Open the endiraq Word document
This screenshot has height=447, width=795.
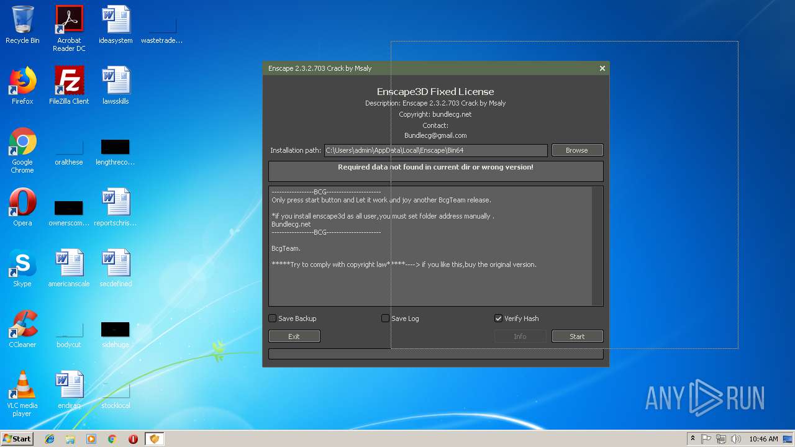click(x=69, y=390)
